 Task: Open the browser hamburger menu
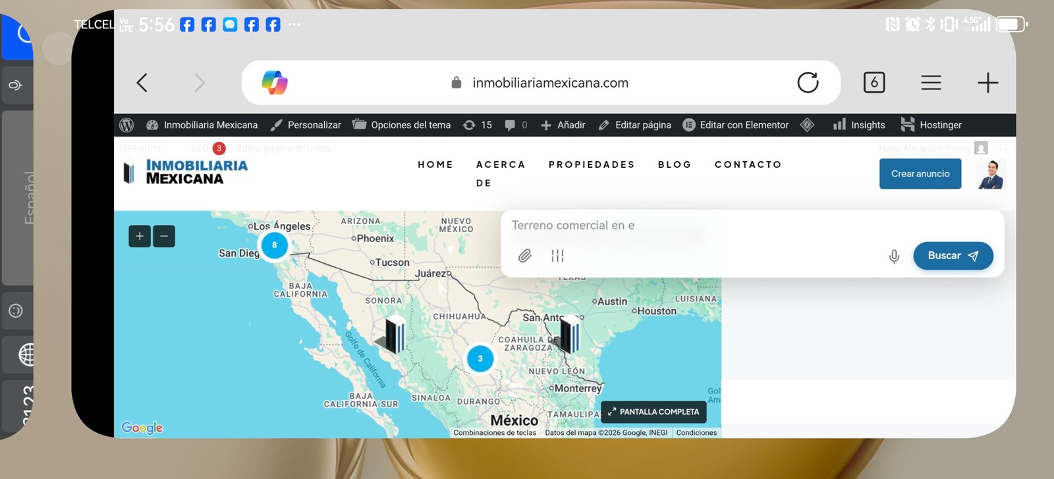[x=931, y=83]
